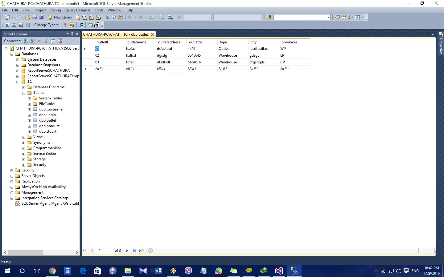Open the Query Designer menu

click(78, 10)
